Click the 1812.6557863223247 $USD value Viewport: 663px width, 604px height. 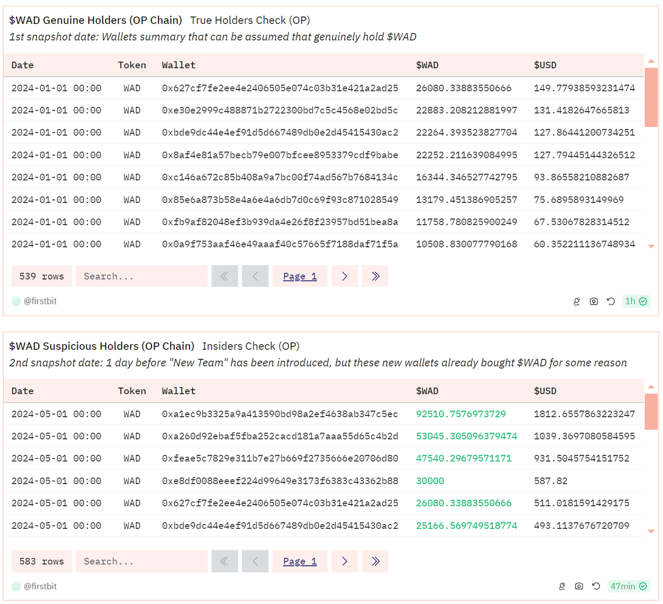pos(585,414)
